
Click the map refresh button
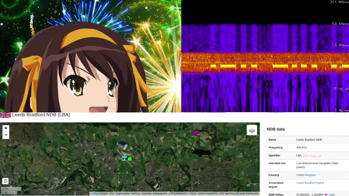click(5, 181)
